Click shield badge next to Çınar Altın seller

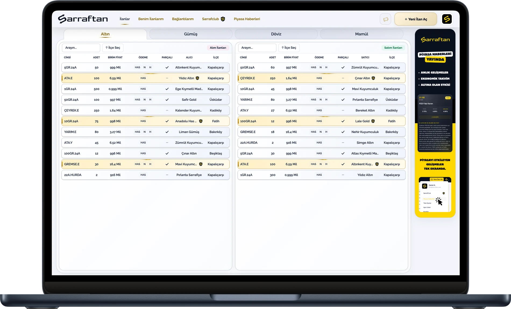pyautogui.click(x=373, y=78)
